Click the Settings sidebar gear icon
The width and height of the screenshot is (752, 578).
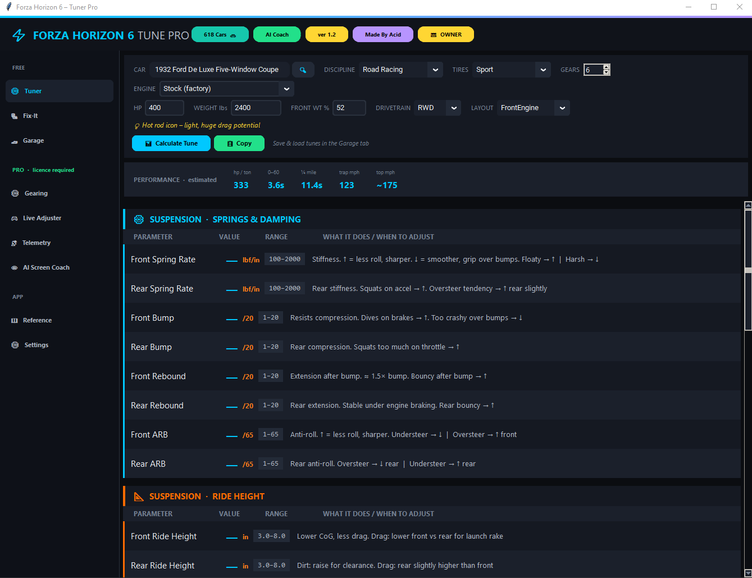click(x=15, y=345)
